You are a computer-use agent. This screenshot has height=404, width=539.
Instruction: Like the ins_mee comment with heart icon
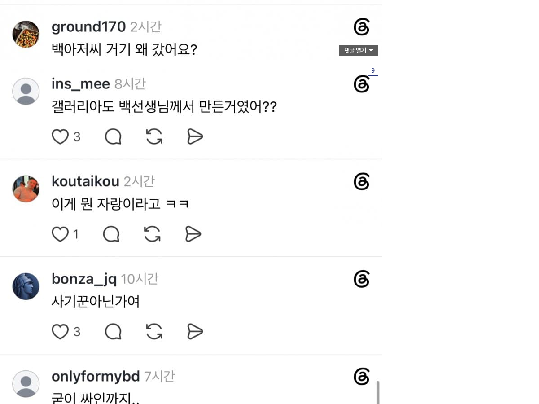tap(60, 136)
